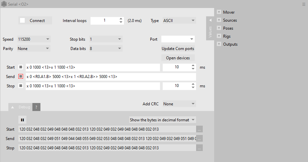
Task: Open the Parity dropdown
Action: click(34, 49)
